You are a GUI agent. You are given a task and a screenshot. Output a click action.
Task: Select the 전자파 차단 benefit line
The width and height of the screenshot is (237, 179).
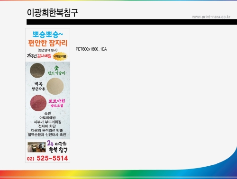click(x=47, y=126)
